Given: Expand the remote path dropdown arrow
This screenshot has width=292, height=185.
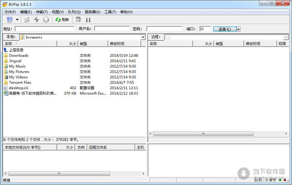Looking at the screenshot, I should click(286, 37).
